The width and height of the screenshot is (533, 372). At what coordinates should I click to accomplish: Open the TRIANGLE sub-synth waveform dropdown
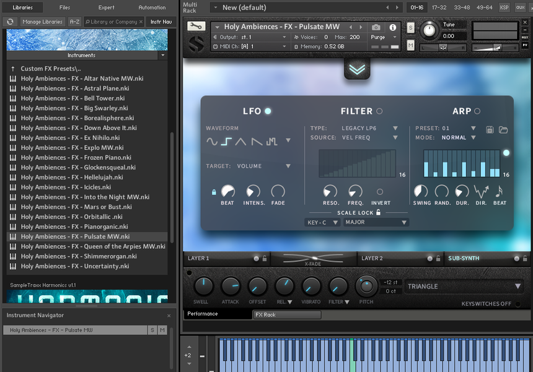tap(464, 287)
